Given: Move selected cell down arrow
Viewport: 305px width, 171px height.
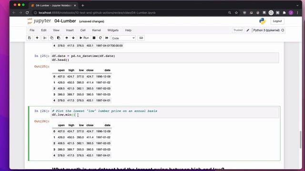Looking at the screenshot, I should tap(73, 38).
